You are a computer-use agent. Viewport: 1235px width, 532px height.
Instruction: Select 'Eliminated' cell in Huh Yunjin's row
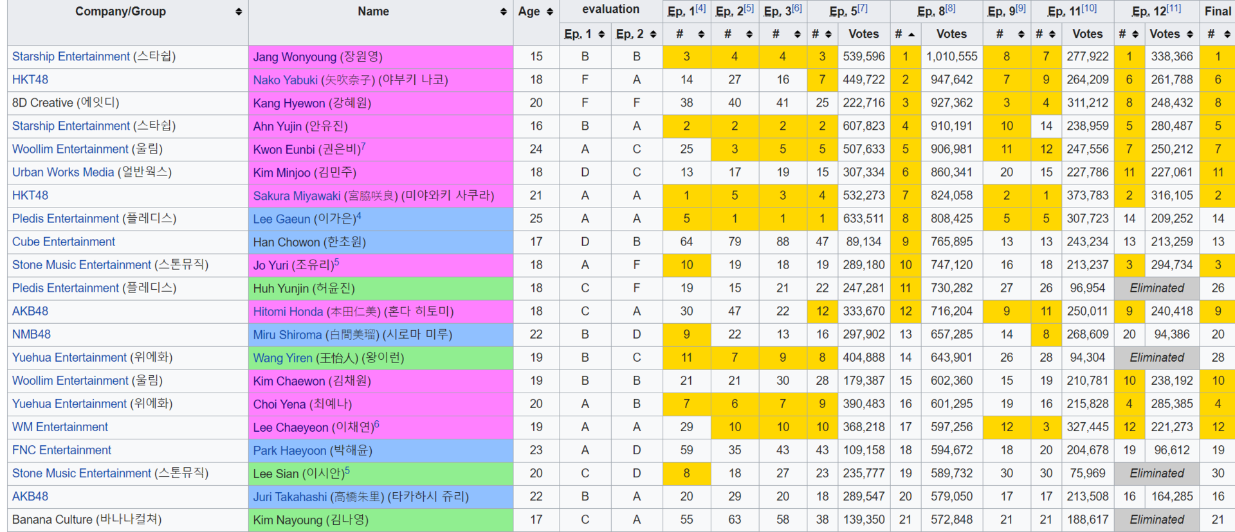(1157, 288)
